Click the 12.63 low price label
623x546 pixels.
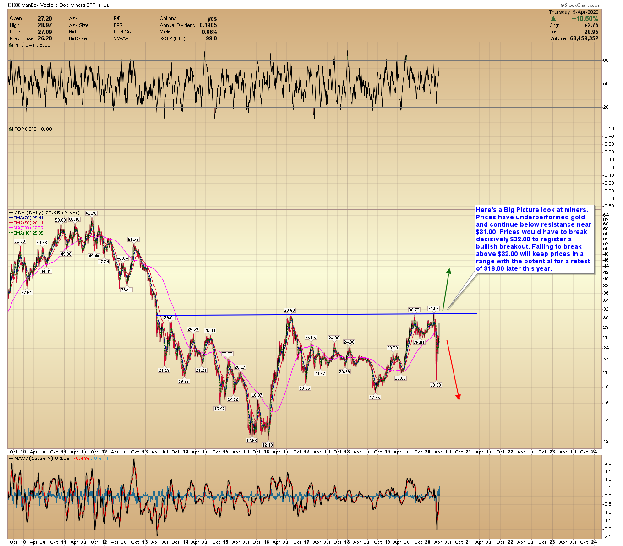pyautogui.click(x=251, y=440)
